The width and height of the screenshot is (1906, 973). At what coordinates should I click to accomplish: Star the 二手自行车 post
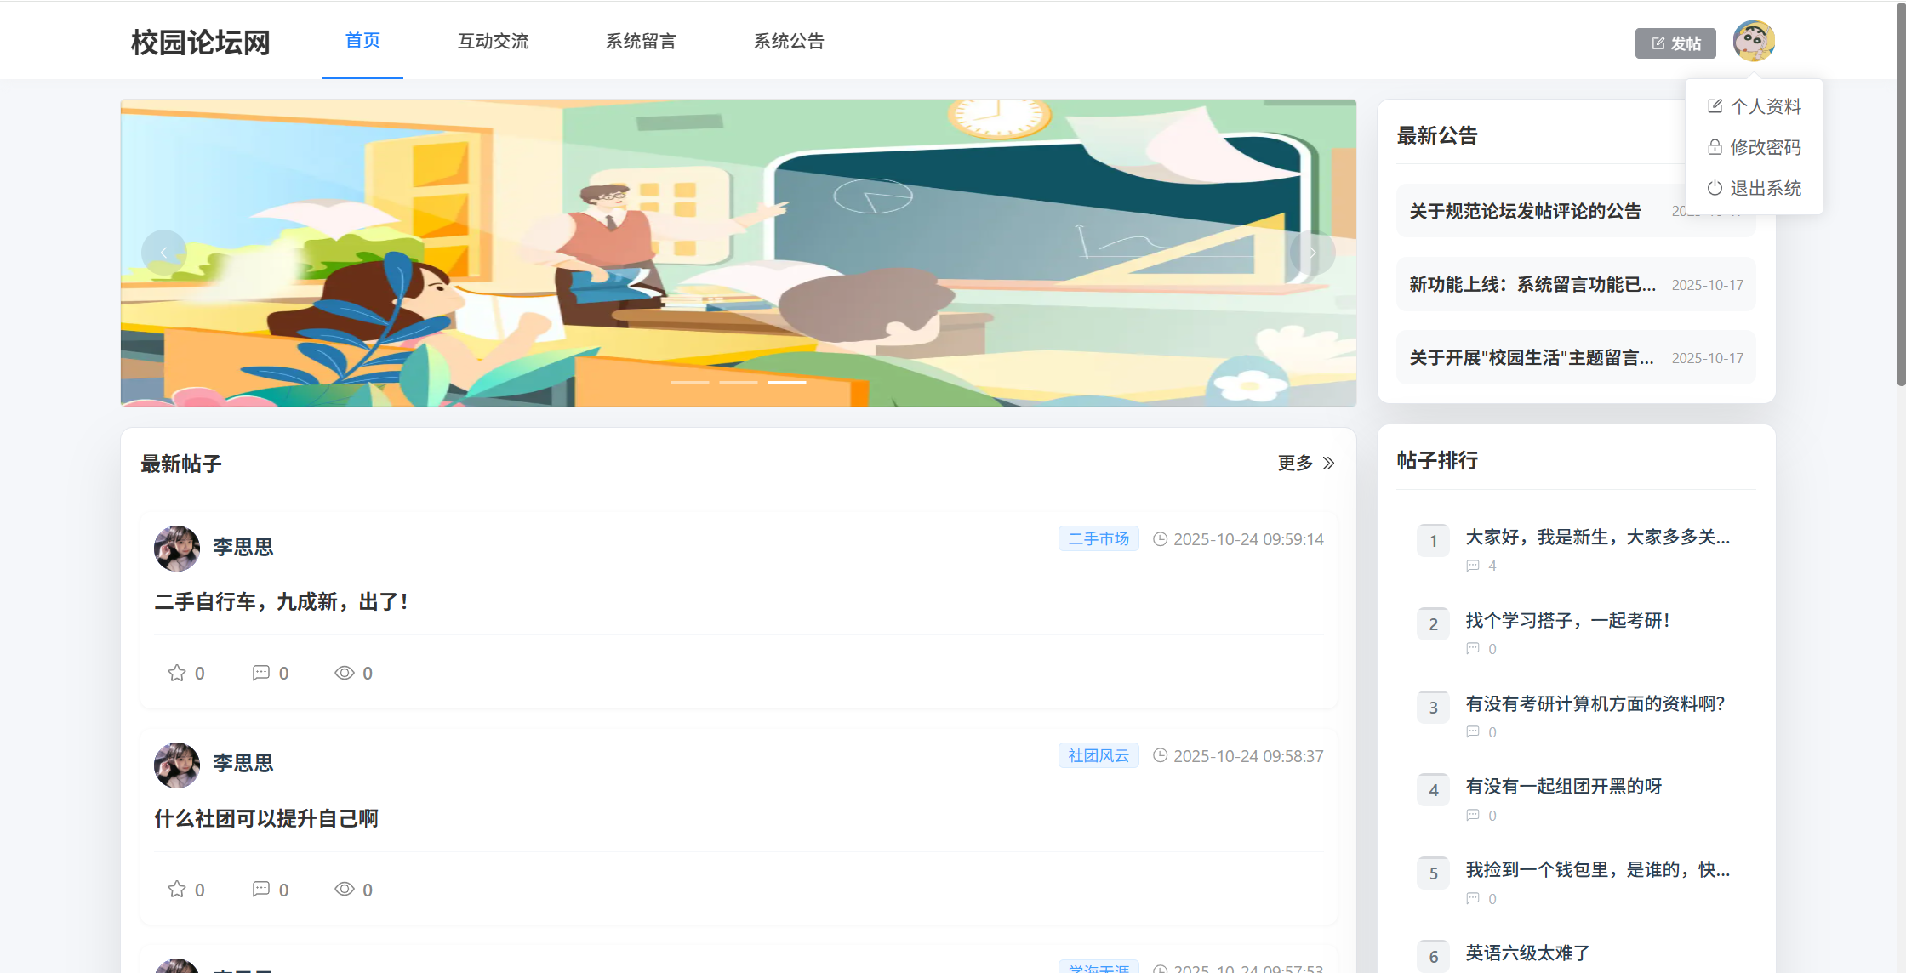click(x=177, y=673)
